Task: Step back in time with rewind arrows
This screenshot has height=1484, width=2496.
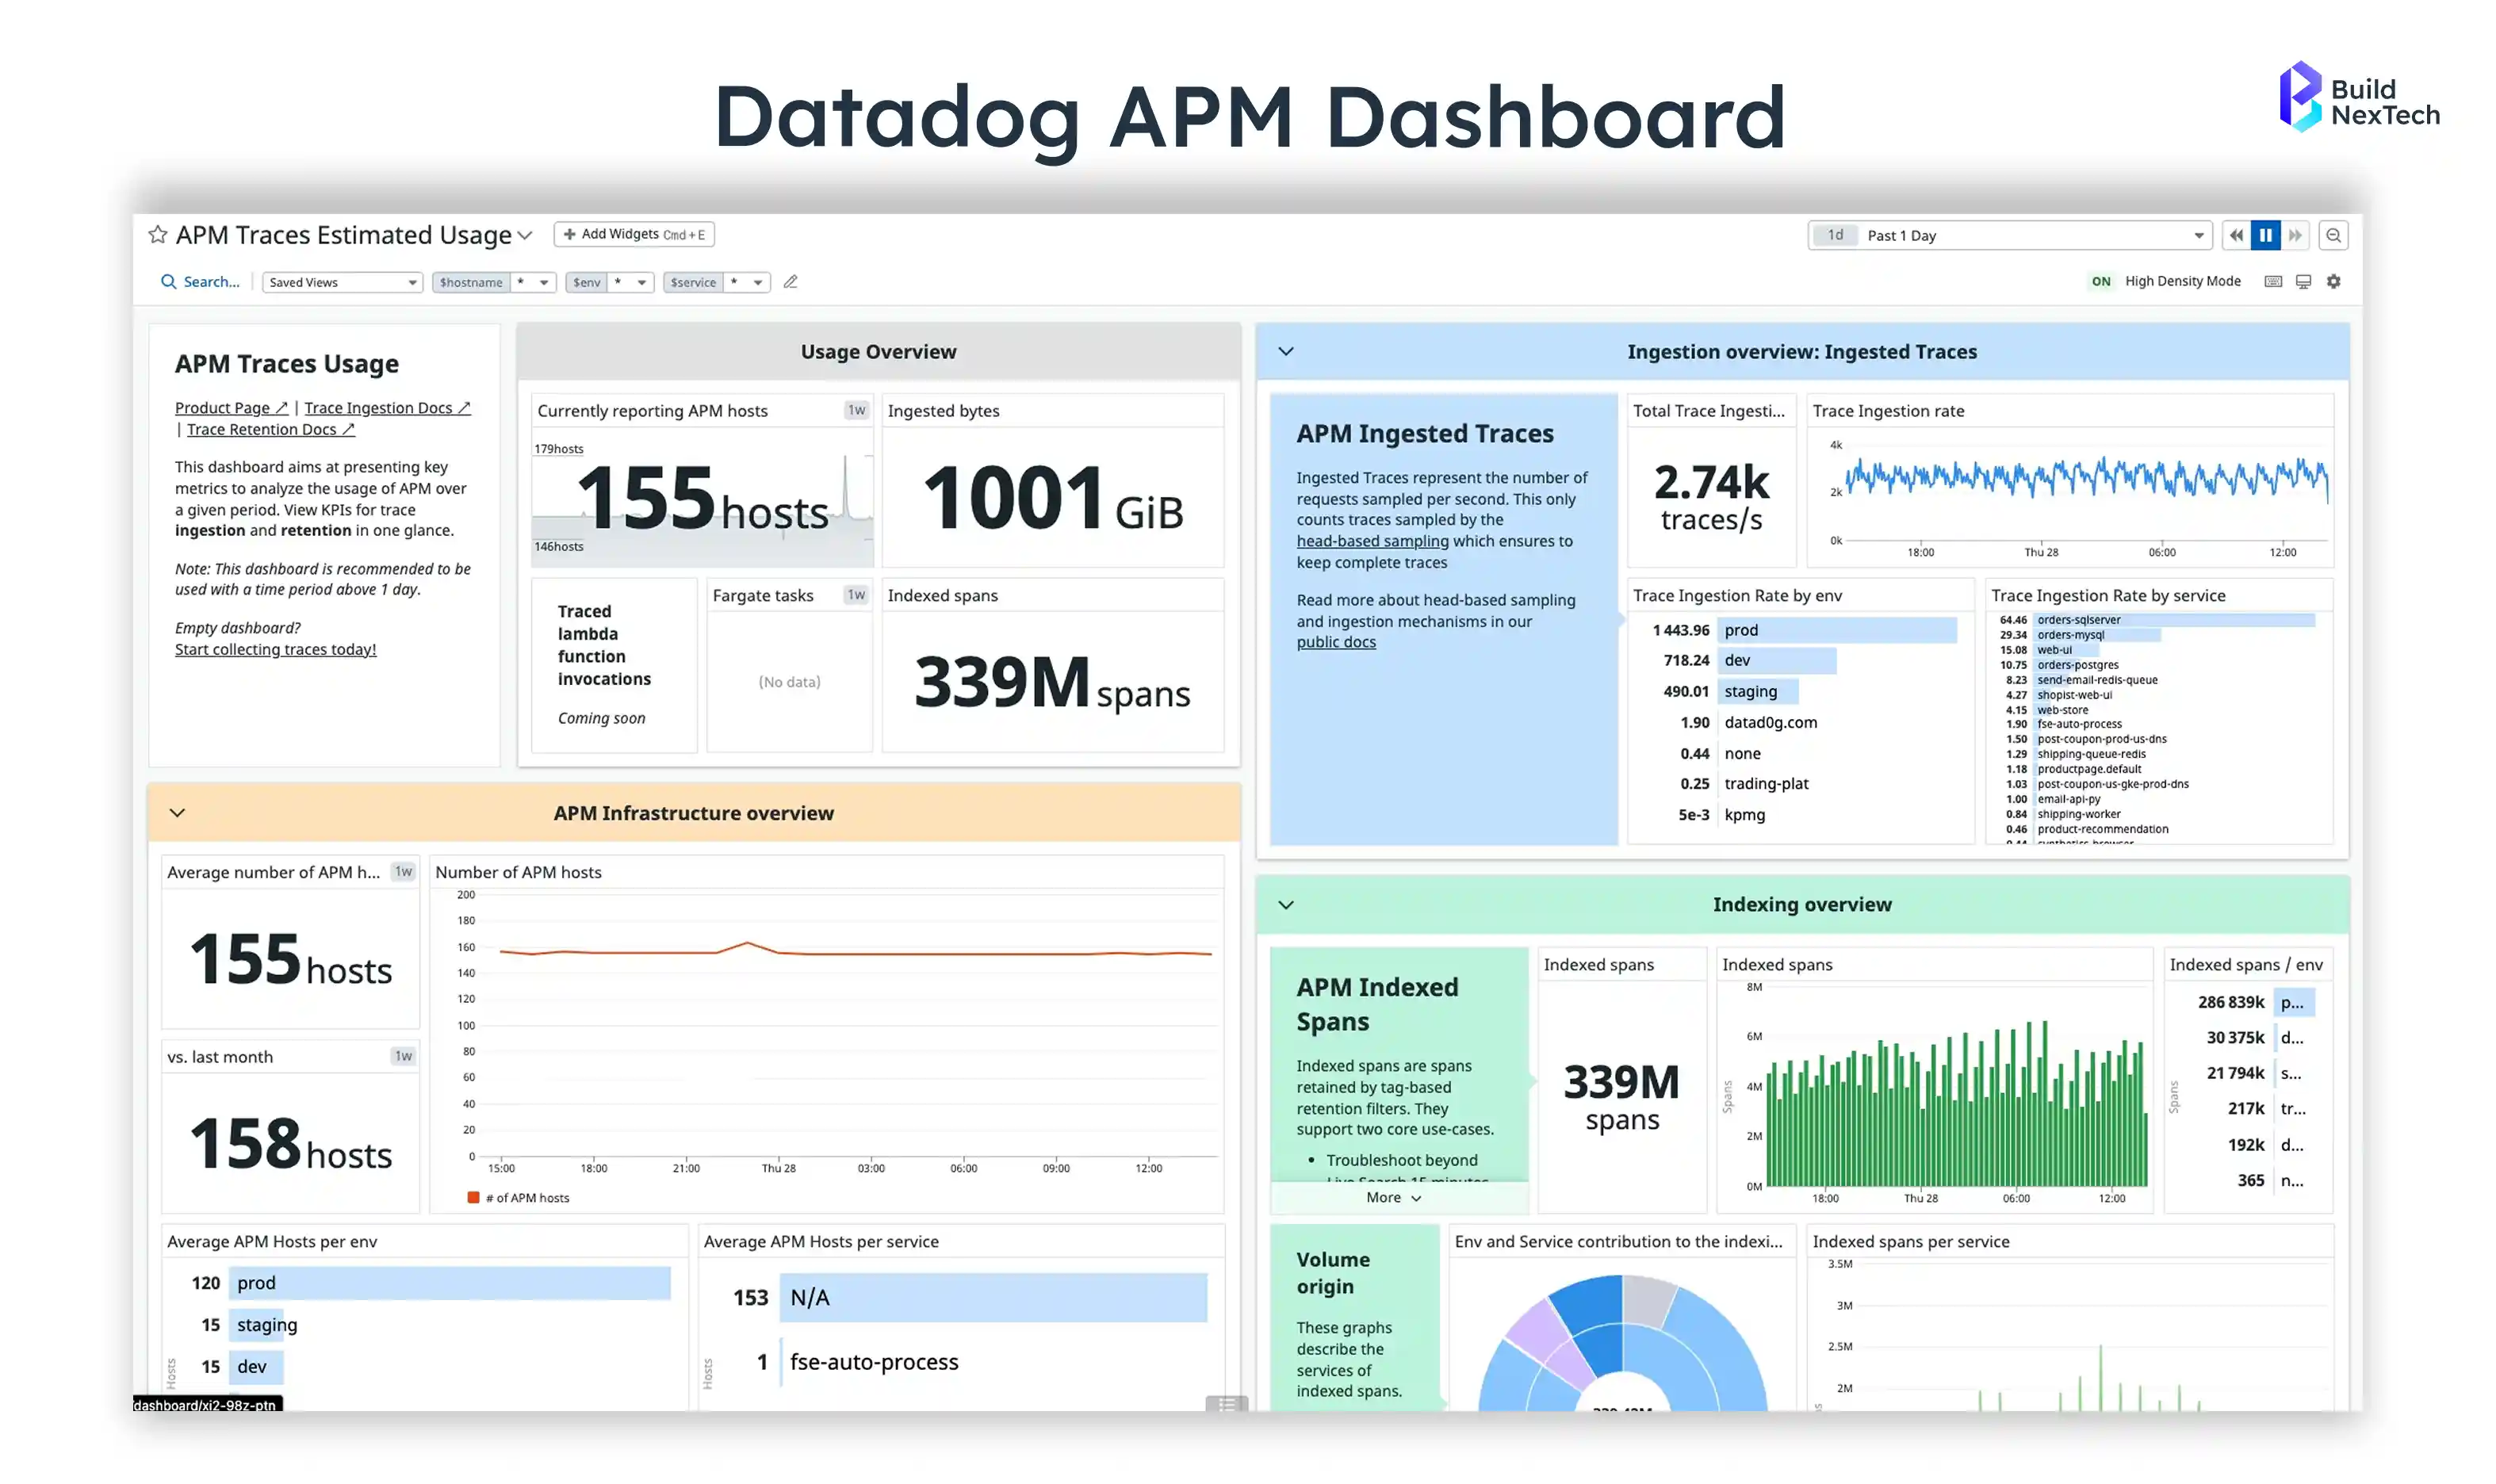Action: point(2235,236)
